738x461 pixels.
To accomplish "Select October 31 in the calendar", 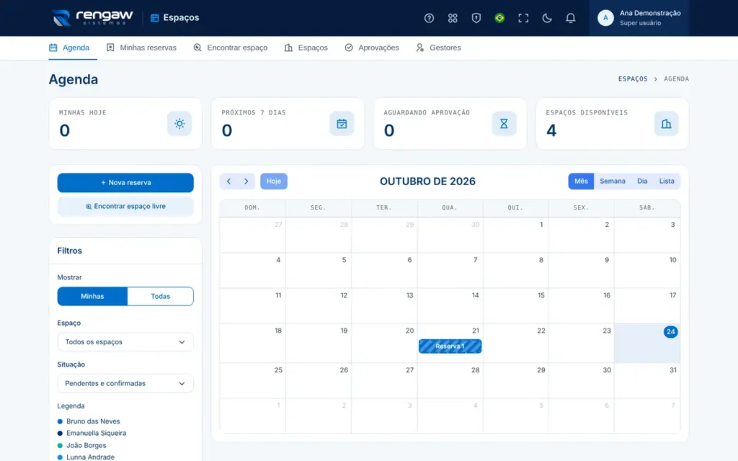I will [x=647, y=380].
